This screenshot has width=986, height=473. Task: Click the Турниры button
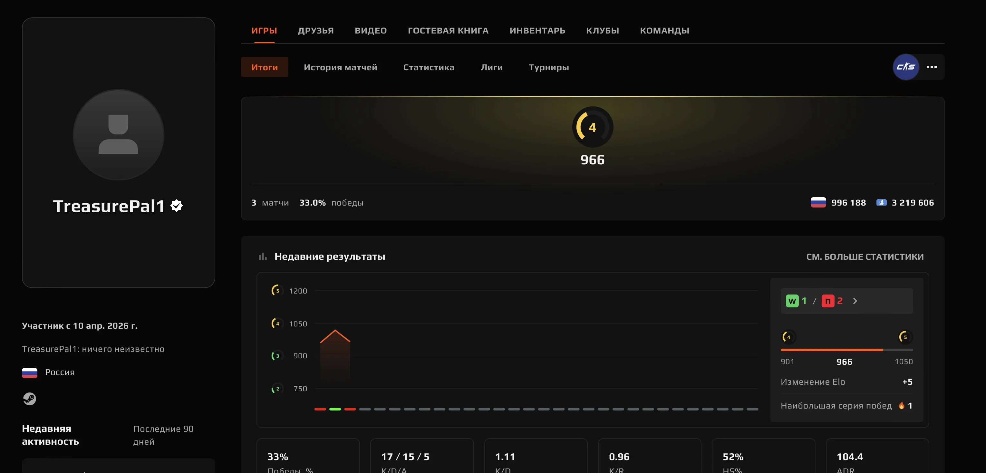pos(548,67)
